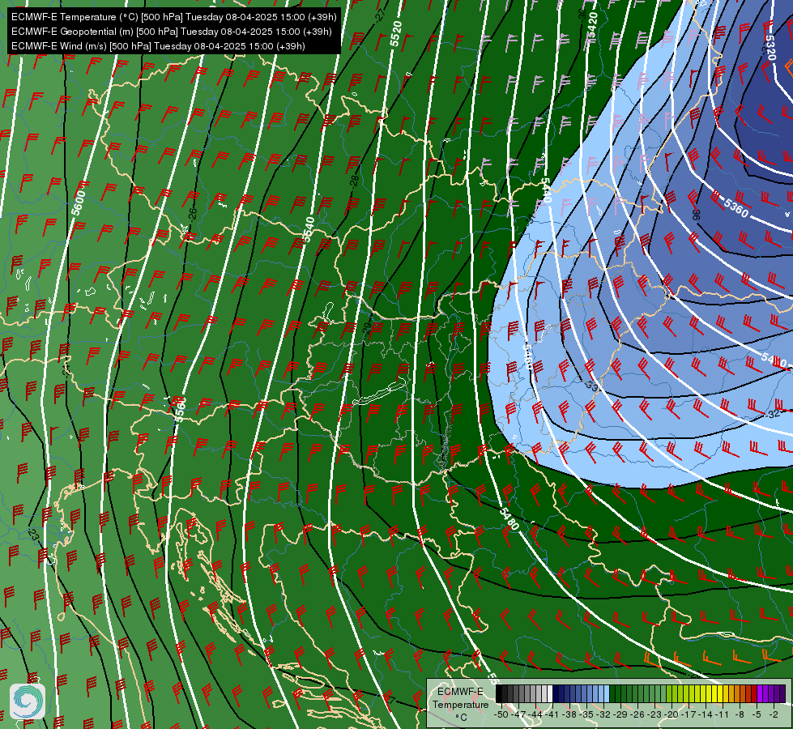This screenshot has width=793, height=729.
Task: Click the 5460 geopotential contour label
Action: (527, 356)
